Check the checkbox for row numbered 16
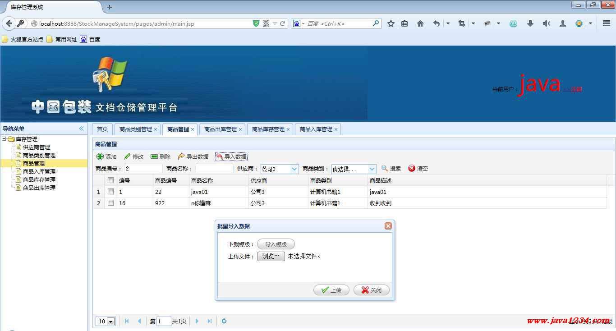The height and width of the screenshot is (331, 616). tap(110, 203)
